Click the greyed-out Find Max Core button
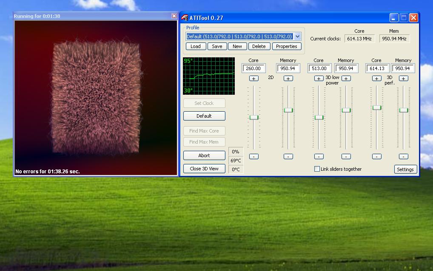Screen dimensions: 433x271 click(204, 131)
